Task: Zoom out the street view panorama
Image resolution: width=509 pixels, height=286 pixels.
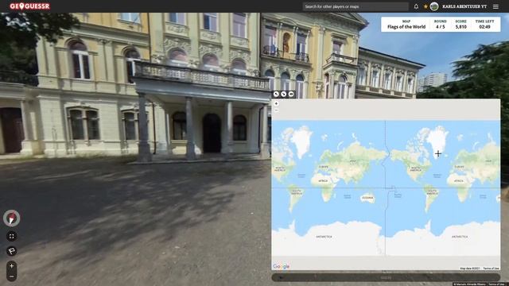Action: coord(12,276)
